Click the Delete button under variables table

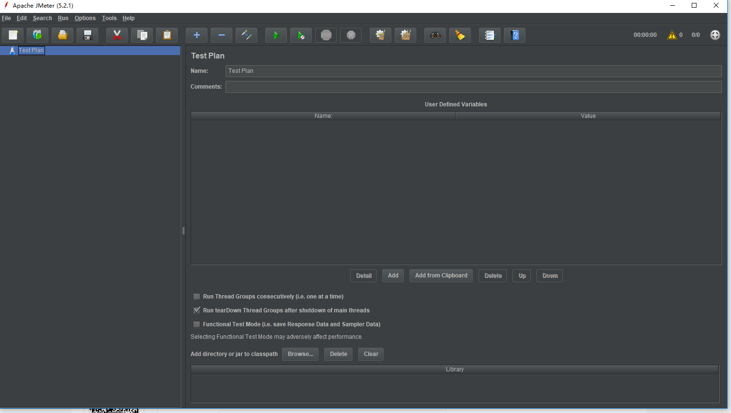pyautogui.click(x=493, y=276)
